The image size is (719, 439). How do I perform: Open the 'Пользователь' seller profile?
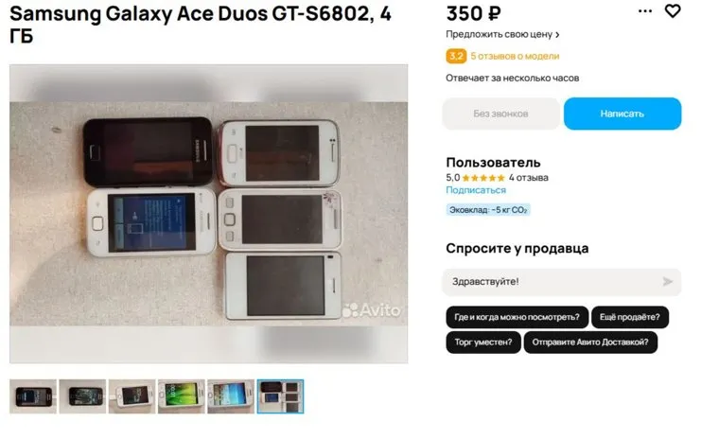click(493, 163)
